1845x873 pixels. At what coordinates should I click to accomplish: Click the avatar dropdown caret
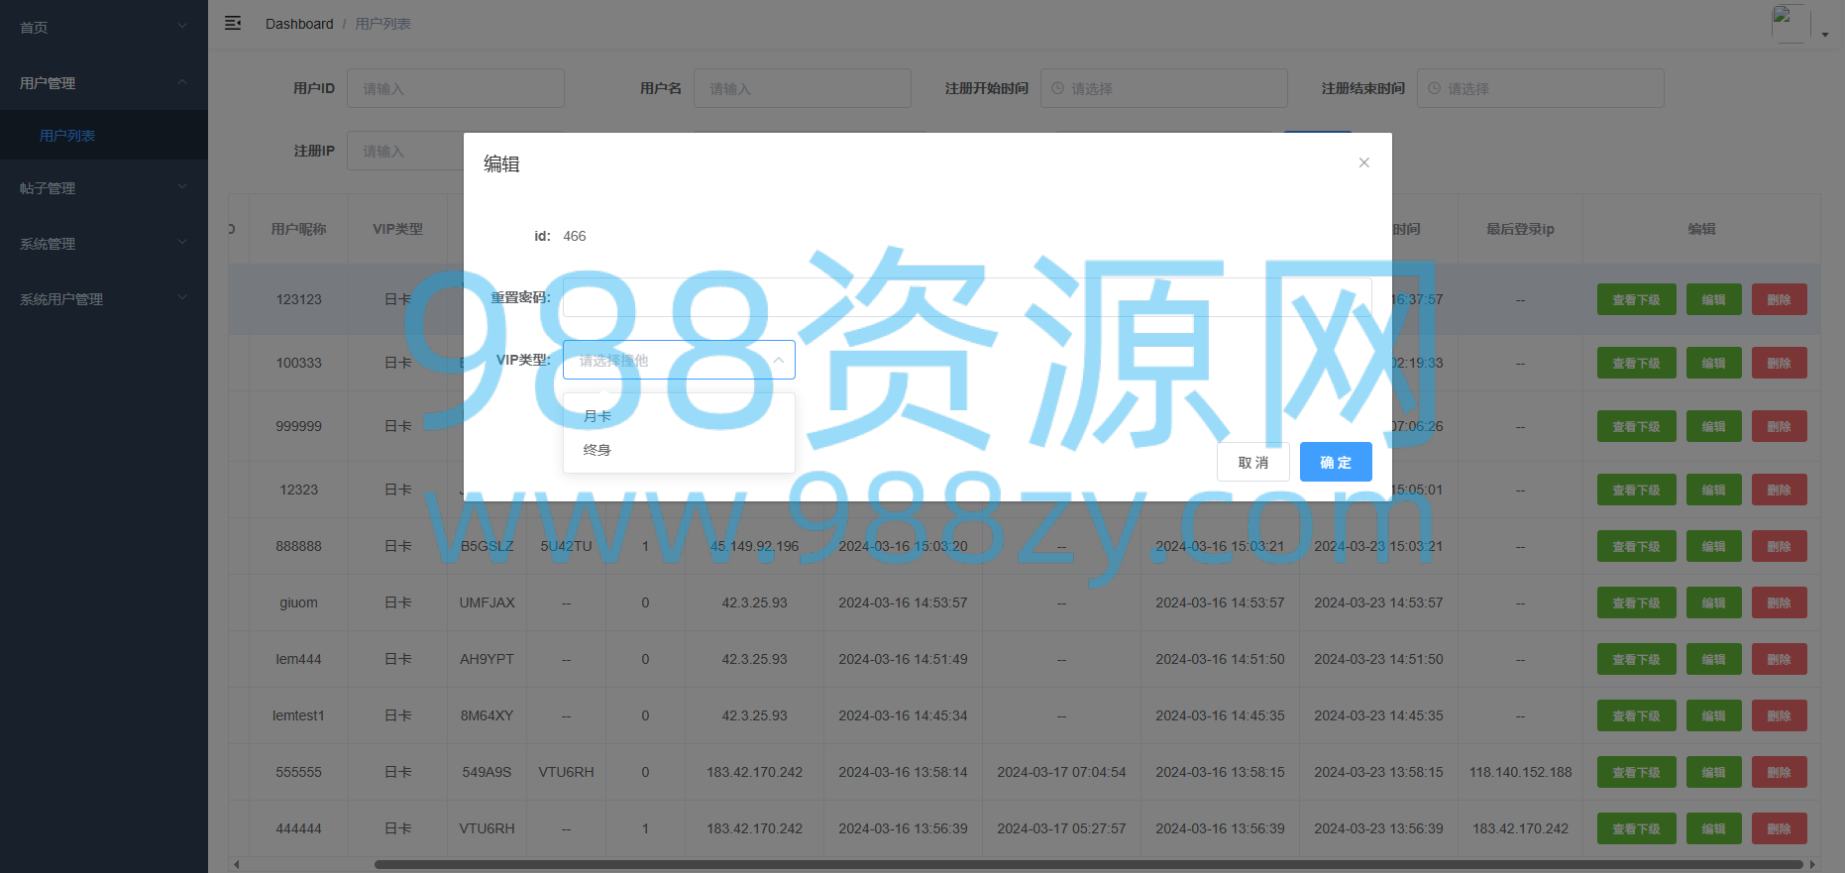1825,35
